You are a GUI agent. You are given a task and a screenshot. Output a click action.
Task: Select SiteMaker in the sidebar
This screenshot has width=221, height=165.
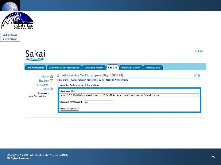click(x=43, y=85)
